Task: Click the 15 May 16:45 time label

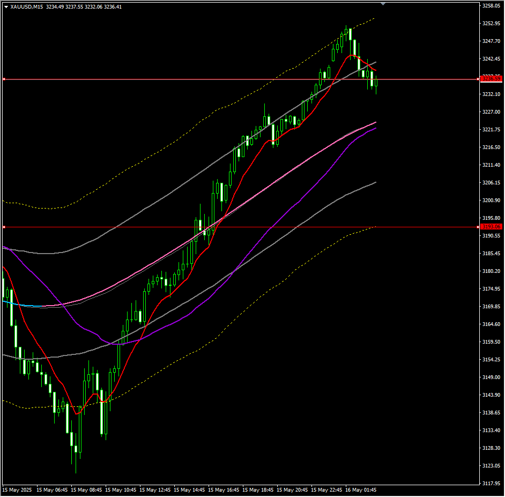Action: [224, 490]
